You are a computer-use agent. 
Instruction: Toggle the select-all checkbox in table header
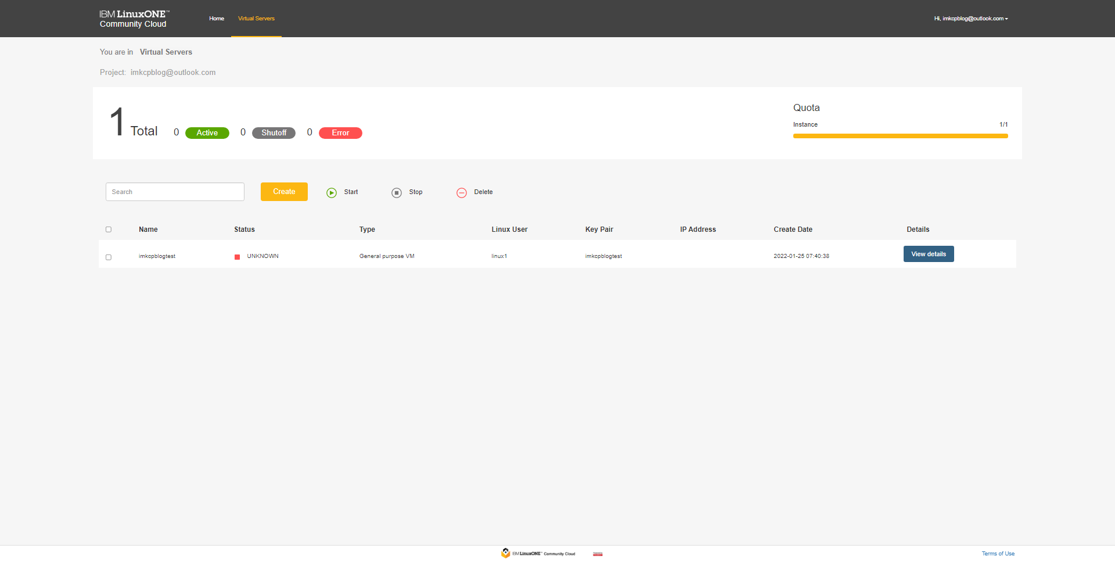pos(109,229)
